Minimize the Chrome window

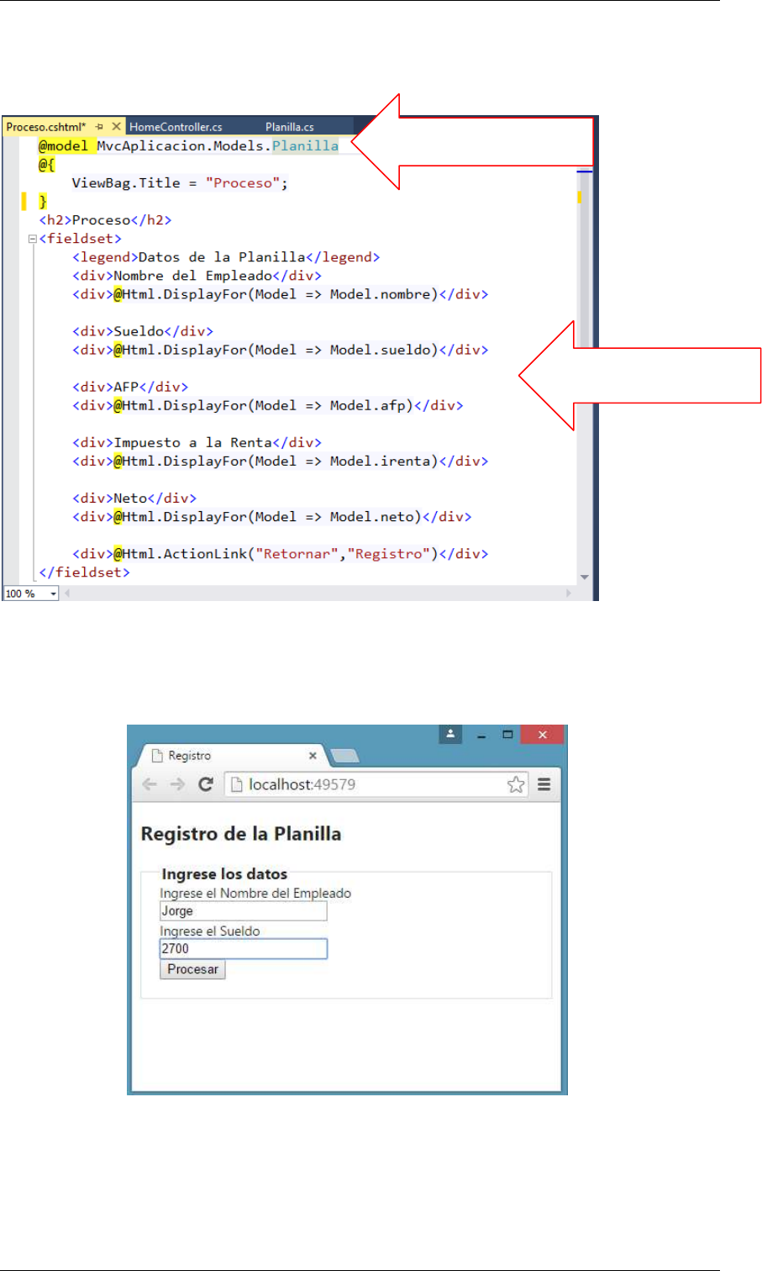click(481, 735)
